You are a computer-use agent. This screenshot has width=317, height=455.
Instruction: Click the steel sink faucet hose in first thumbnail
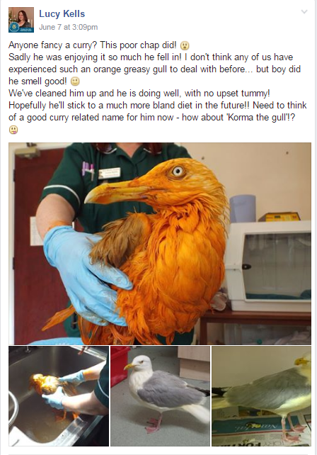[13, 408]
